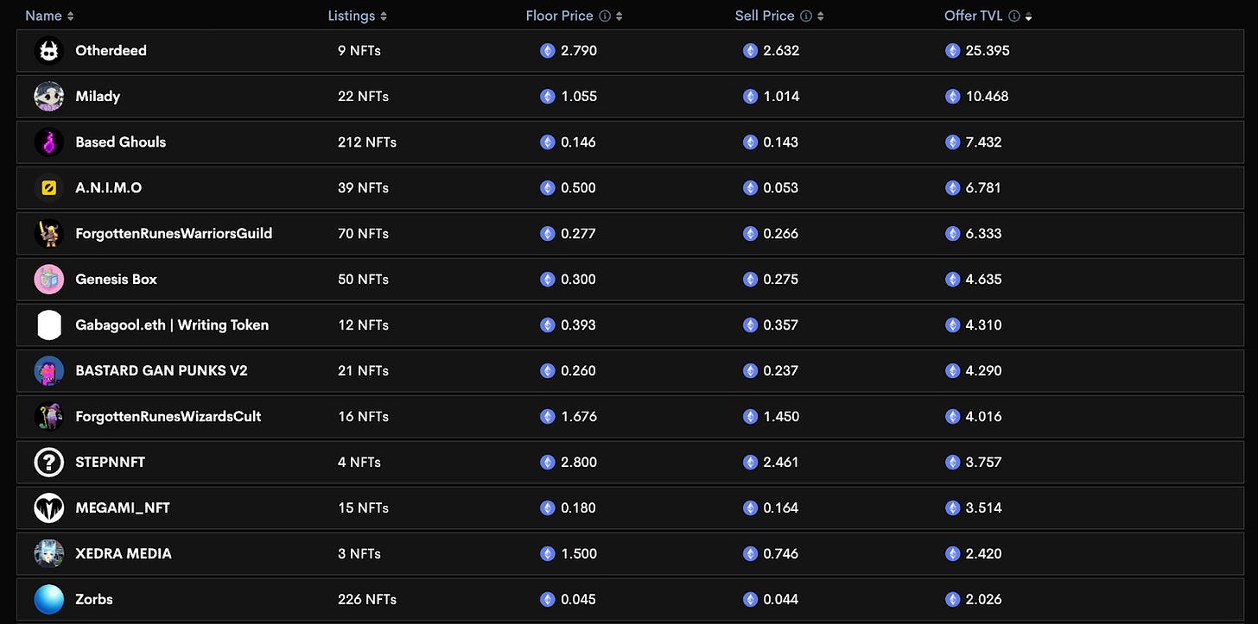Open BASTARD GAN PUNKS V2 collection
Viewport: 1258px width, 624px height.
(162, 371)
